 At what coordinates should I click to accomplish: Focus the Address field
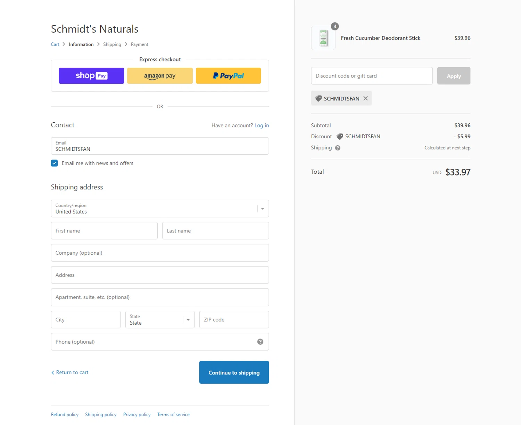point(160,275)
